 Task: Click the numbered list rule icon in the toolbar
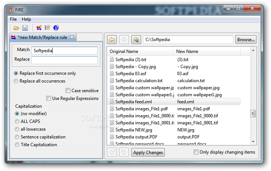pos(47,27)
